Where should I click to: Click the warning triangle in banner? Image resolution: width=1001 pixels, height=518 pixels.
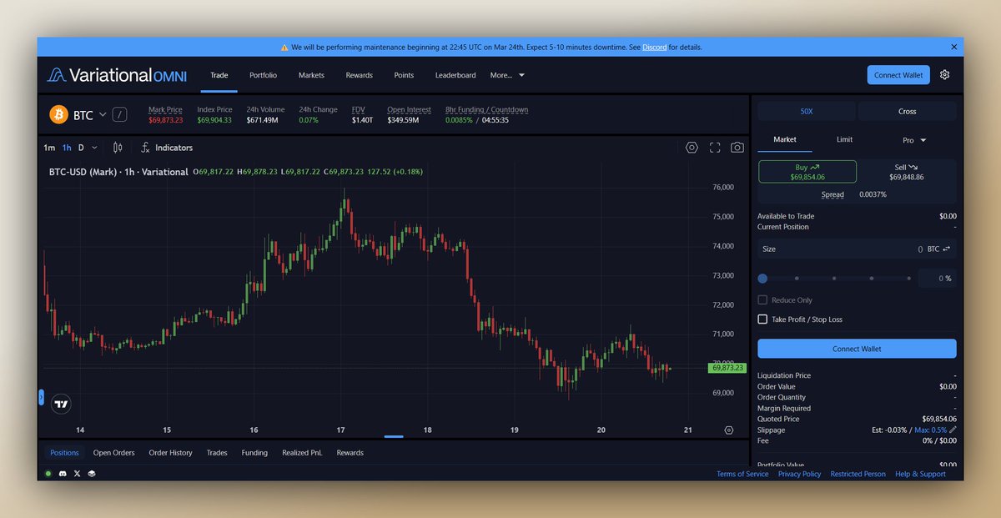click(284, 48)
